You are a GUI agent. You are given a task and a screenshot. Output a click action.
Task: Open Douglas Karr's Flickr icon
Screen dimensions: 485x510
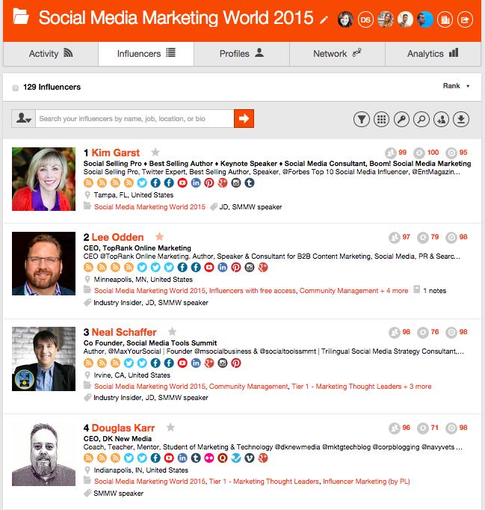(x=209, y=458)
